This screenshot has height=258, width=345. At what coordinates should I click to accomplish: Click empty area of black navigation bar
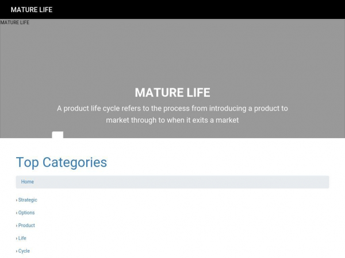pos(201,9)
